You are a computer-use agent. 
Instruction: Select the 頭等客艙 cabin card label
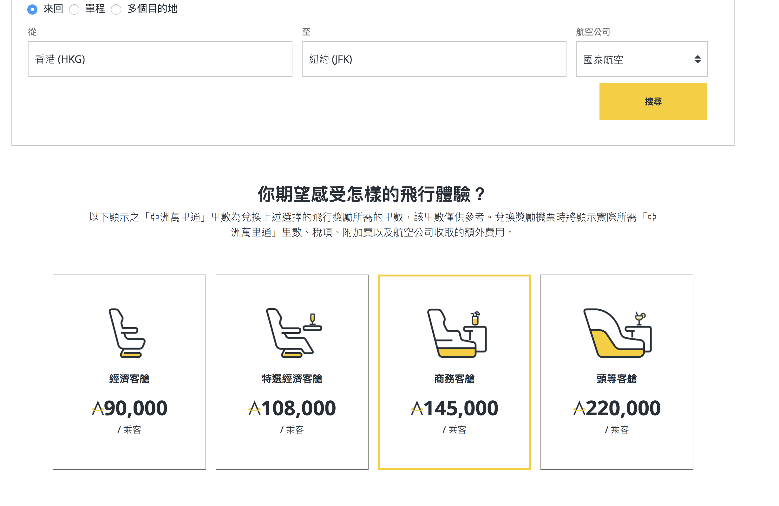coord(617,379)
